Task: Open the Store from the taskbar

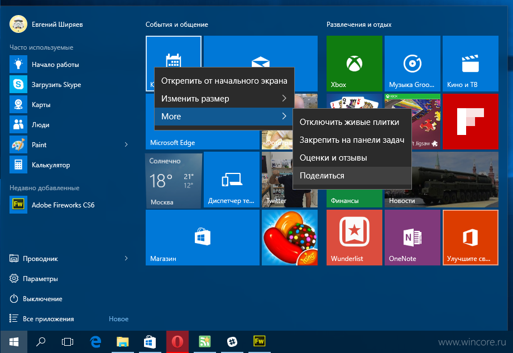Action: (x=150, y=342)
